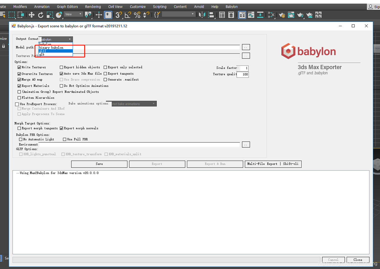
Task: Choose glb in output format list
Action: click(x=55, y=54)
